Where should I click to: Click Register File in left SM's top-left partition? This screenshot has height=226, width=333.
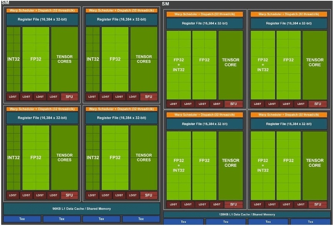[x=42, y=19]
